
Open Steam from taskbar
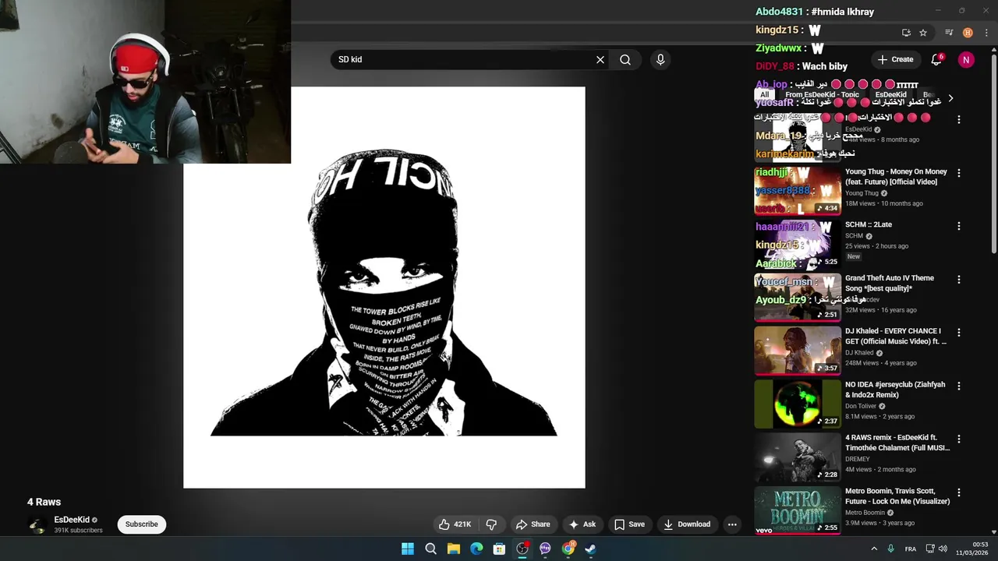[x=591, y=549]
